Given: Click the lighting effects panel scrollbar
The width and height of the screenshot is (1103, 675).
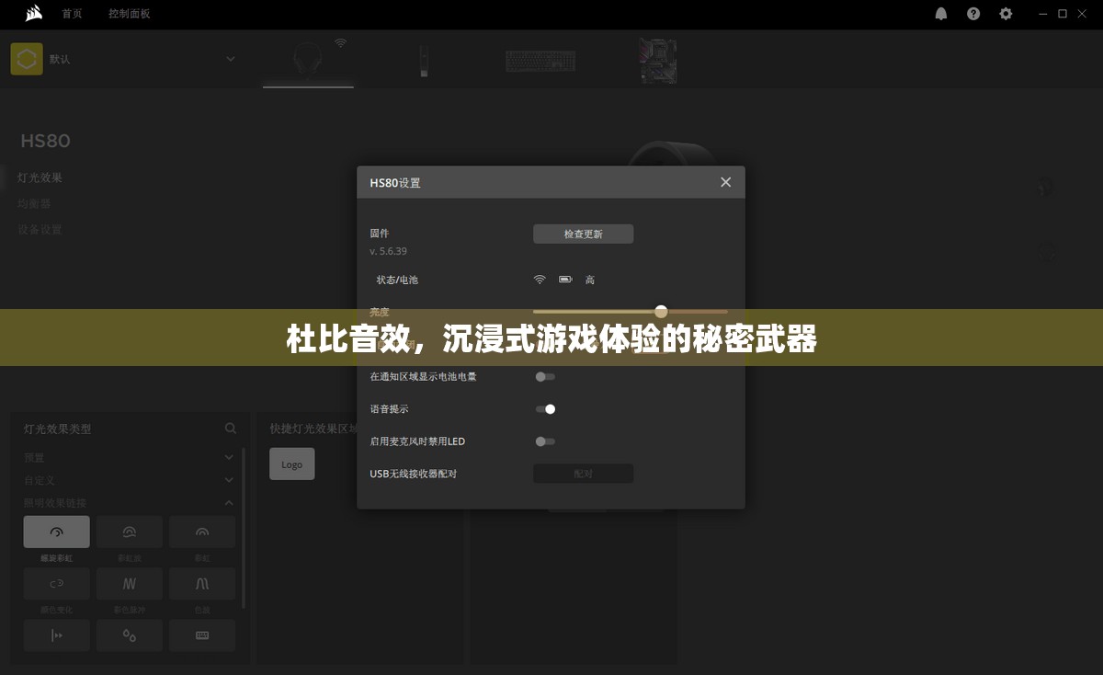Looking at the screenshot, I should 244,528.
